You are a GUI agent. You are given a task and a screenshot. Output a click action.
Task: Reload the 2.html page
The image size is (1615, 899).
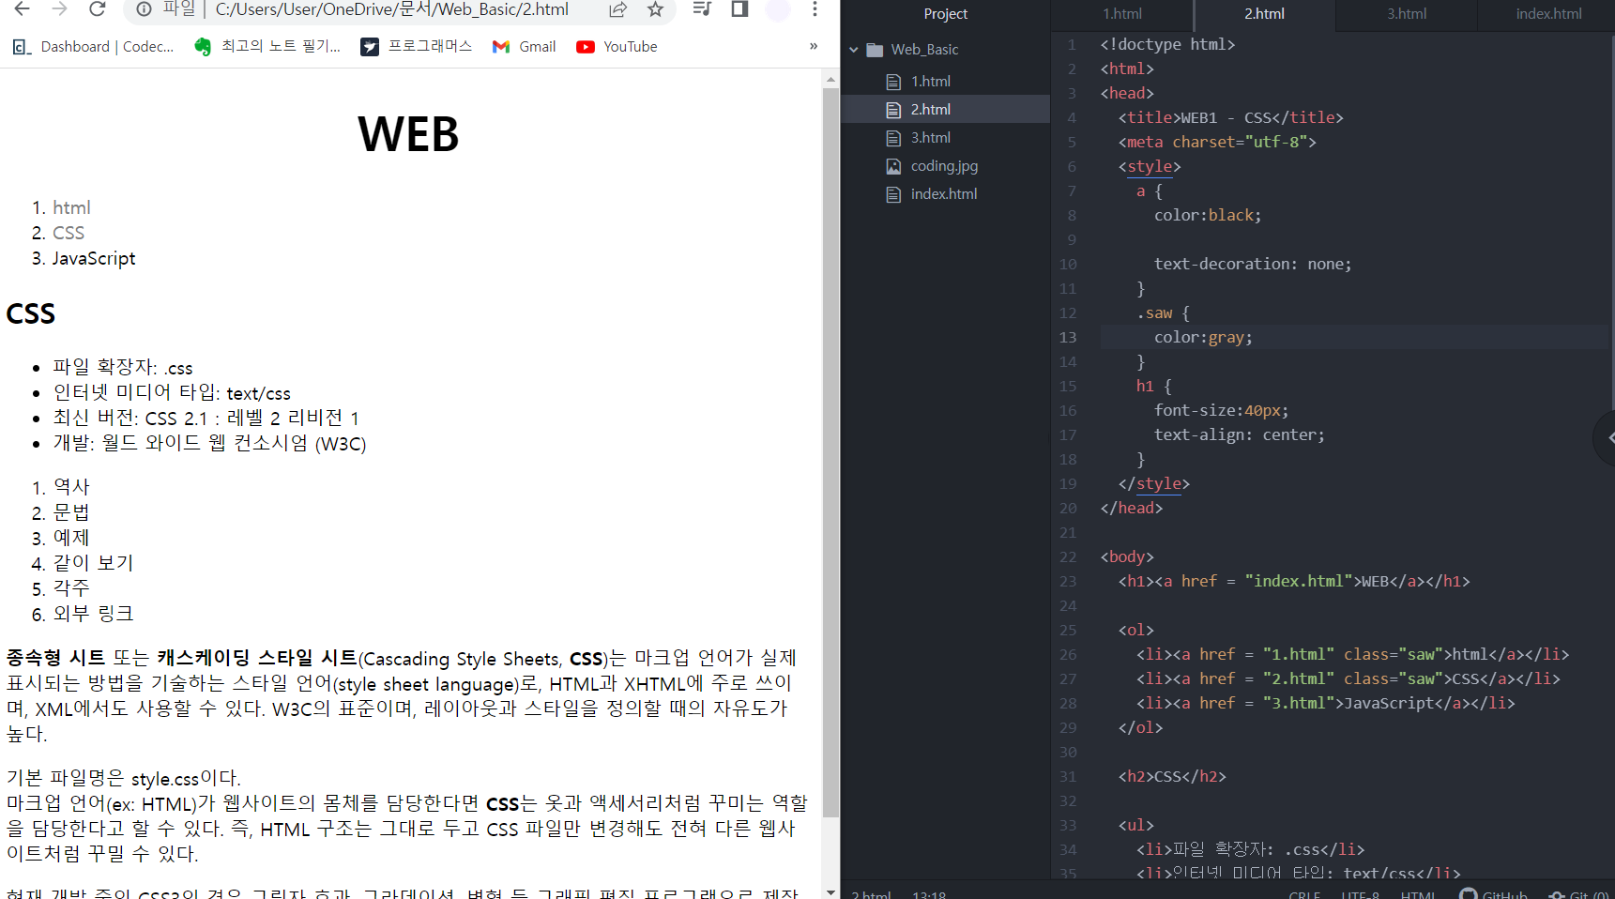[x=97, y=9]
